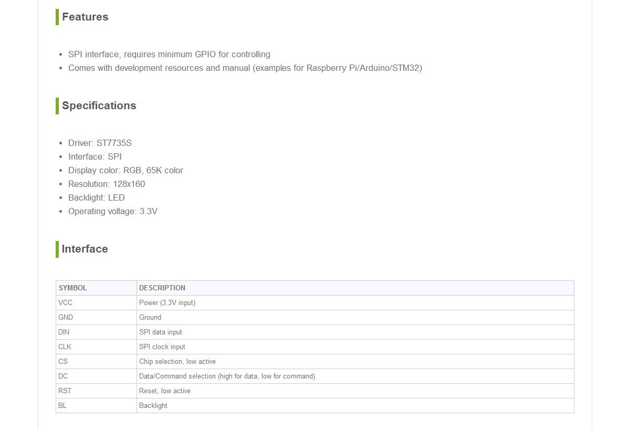
Task: Click the Interface section heading
Action: (85, 249)
